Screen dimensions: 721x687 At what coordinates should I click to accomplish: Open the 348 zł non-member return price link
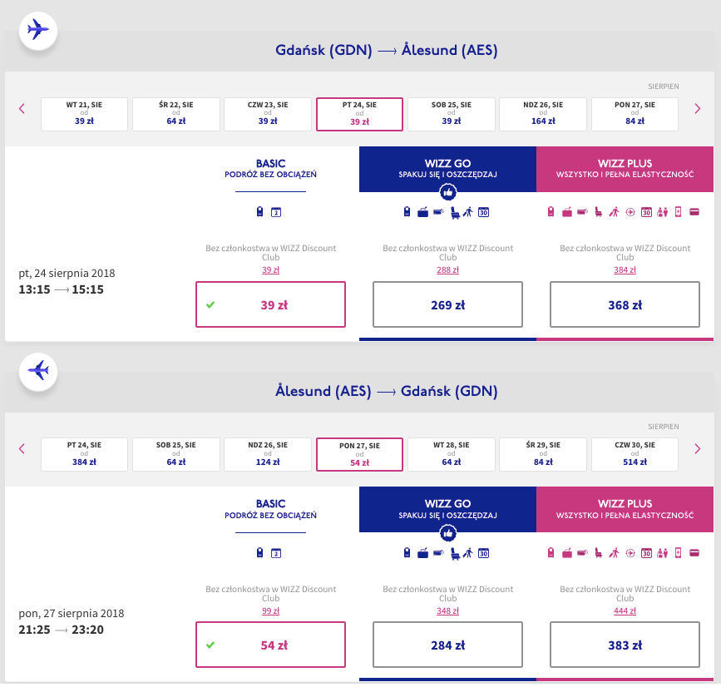447,610
